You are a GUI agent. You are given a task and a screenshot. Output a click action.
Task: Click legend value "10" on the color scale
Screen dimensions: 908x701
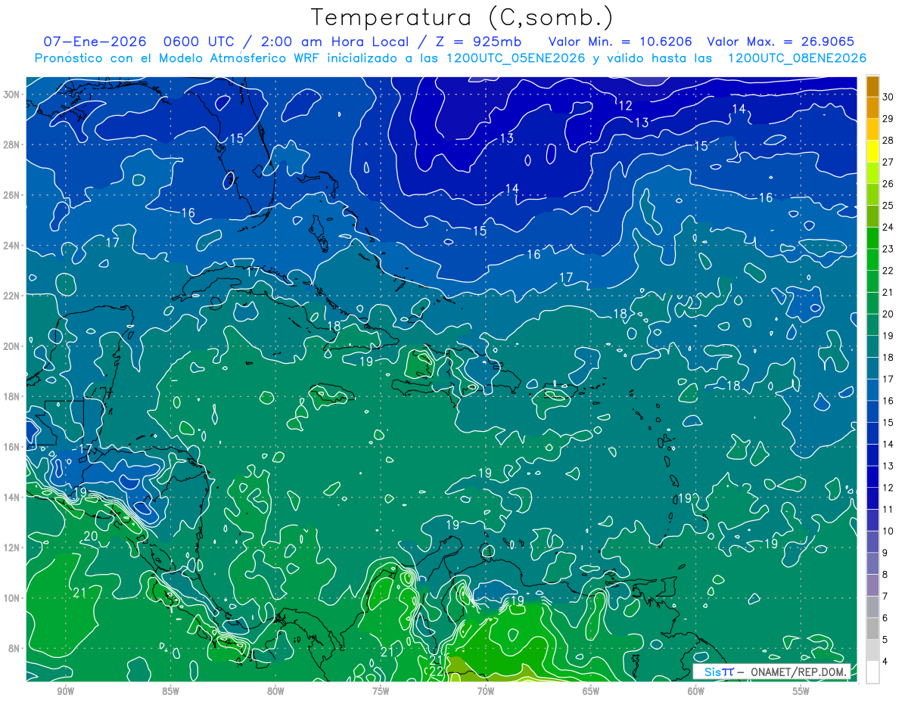coord(889,532)
